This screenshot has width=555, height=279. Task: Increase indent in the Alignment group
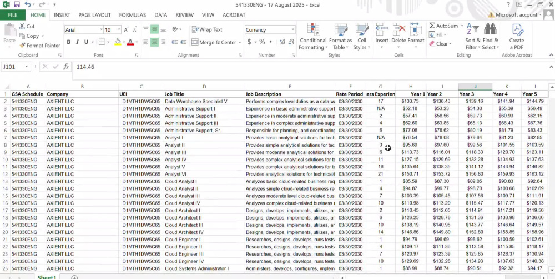click(x=184, y=42)
